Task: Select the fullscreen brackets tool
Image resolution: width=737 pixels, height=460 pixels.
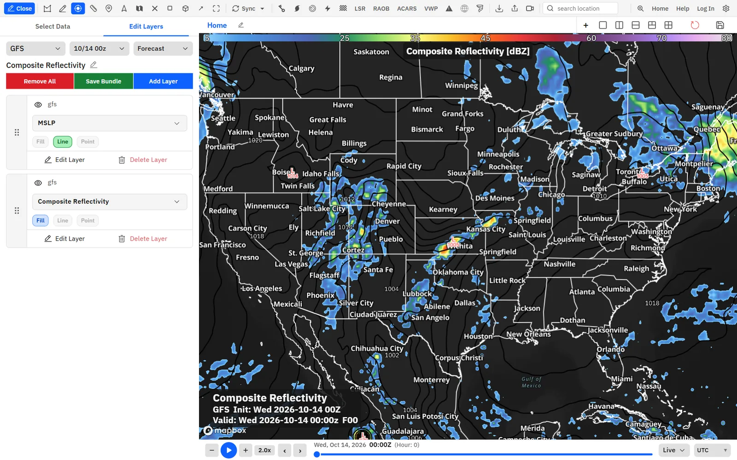Action: pos(216,8)
